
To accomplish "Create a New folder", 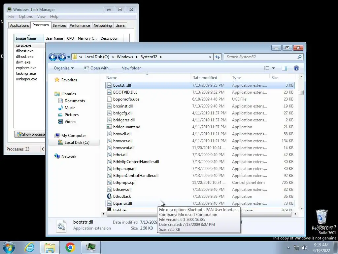I will 131,68.
